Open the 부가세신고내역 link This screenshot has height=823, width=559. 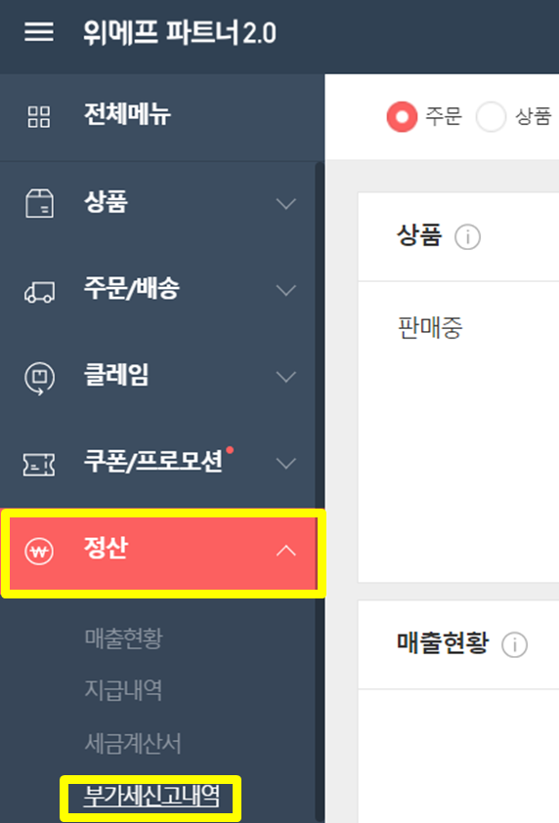151,797
